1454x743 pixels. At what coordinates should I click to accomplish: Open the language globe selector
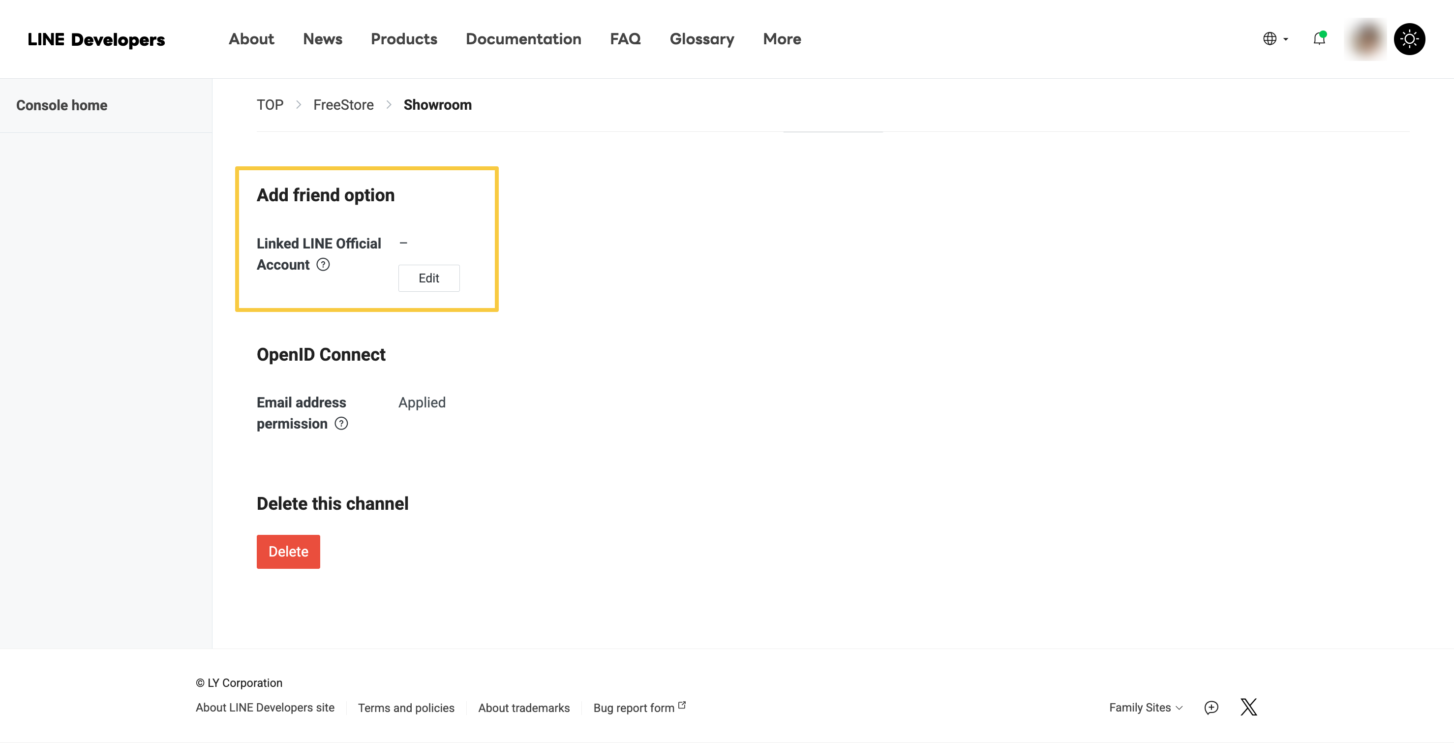[1274, 39]
